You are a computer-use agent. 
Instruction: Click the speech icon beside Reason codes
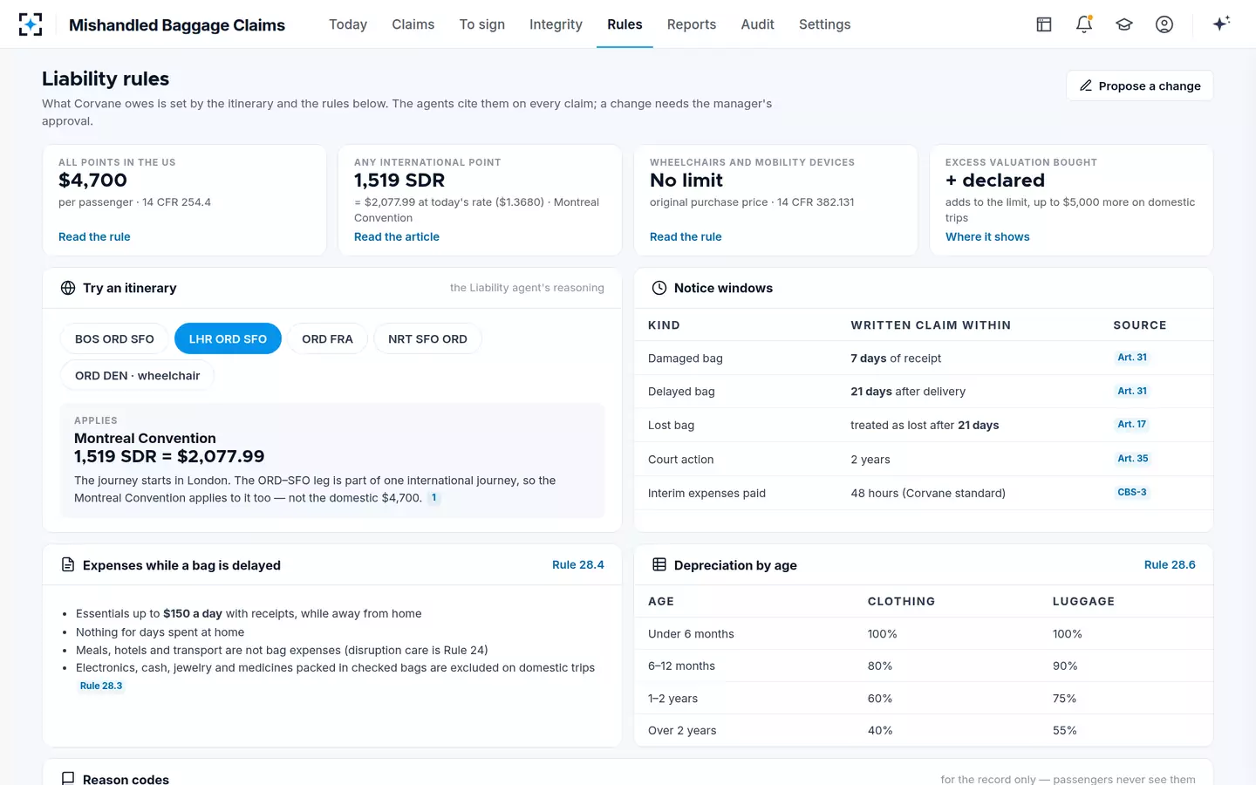tap(68, 778)
